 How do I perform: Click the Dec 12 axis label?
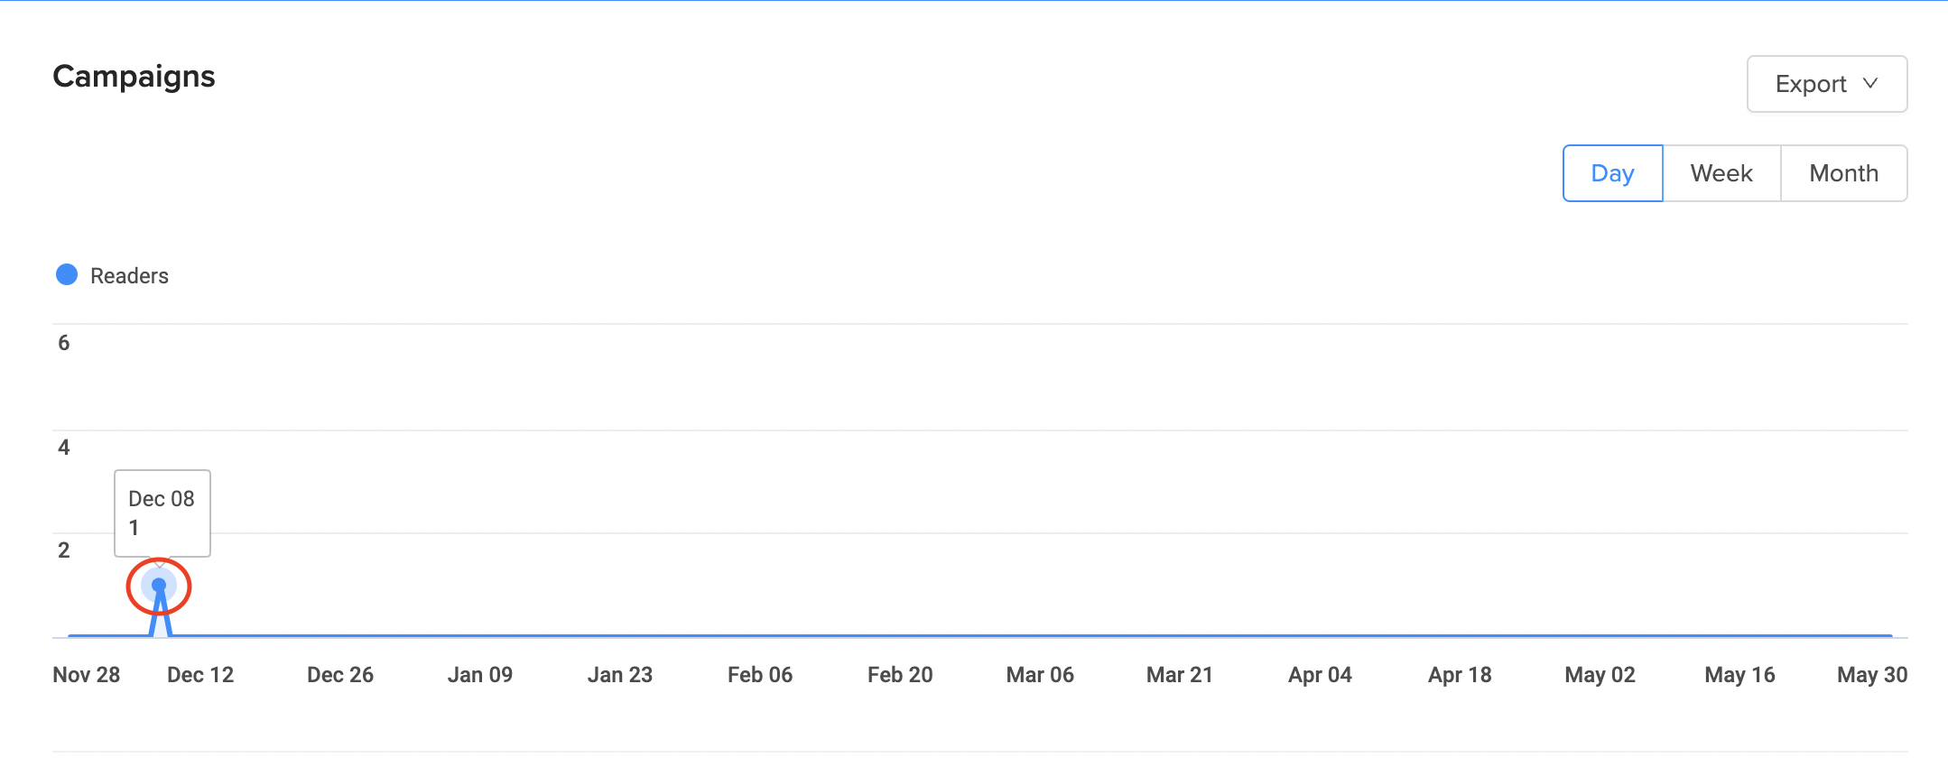(200, 675)
